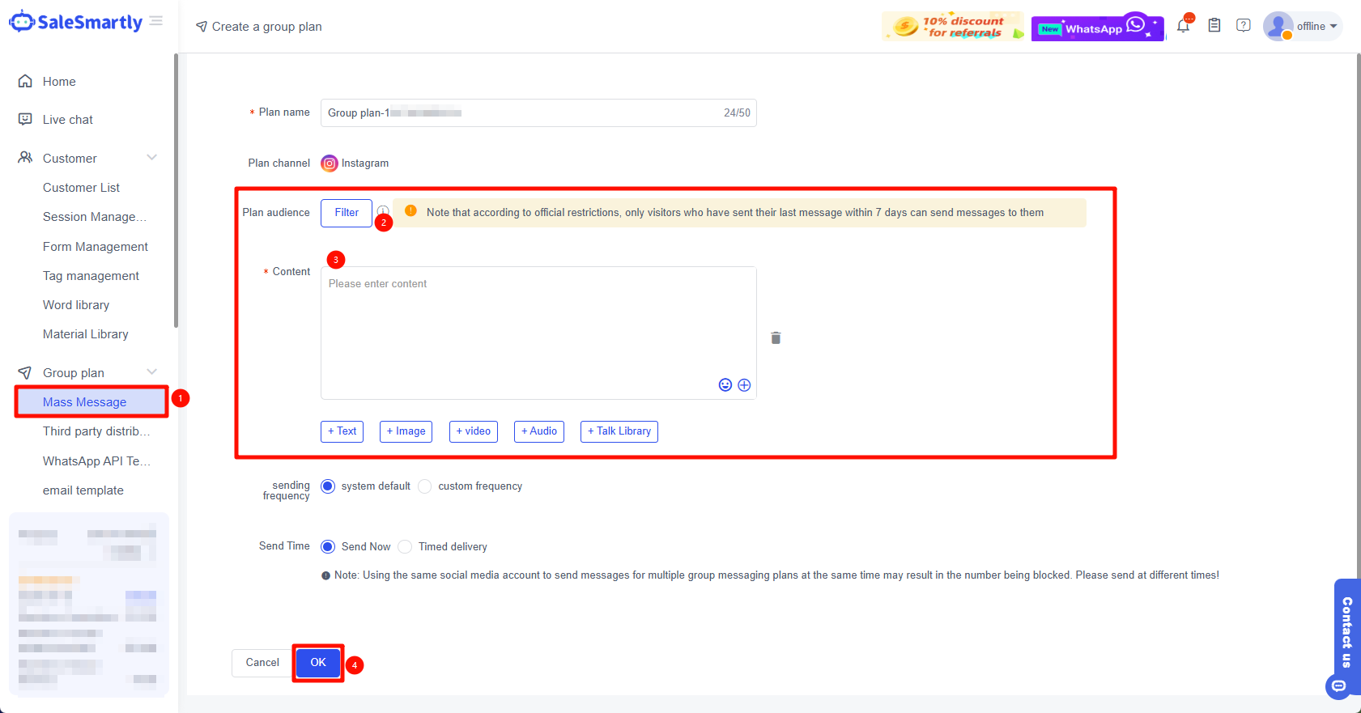1361x713 pixels.
Task: Click the Group plan paper-plane icon
Action: (x=25, y=372)
